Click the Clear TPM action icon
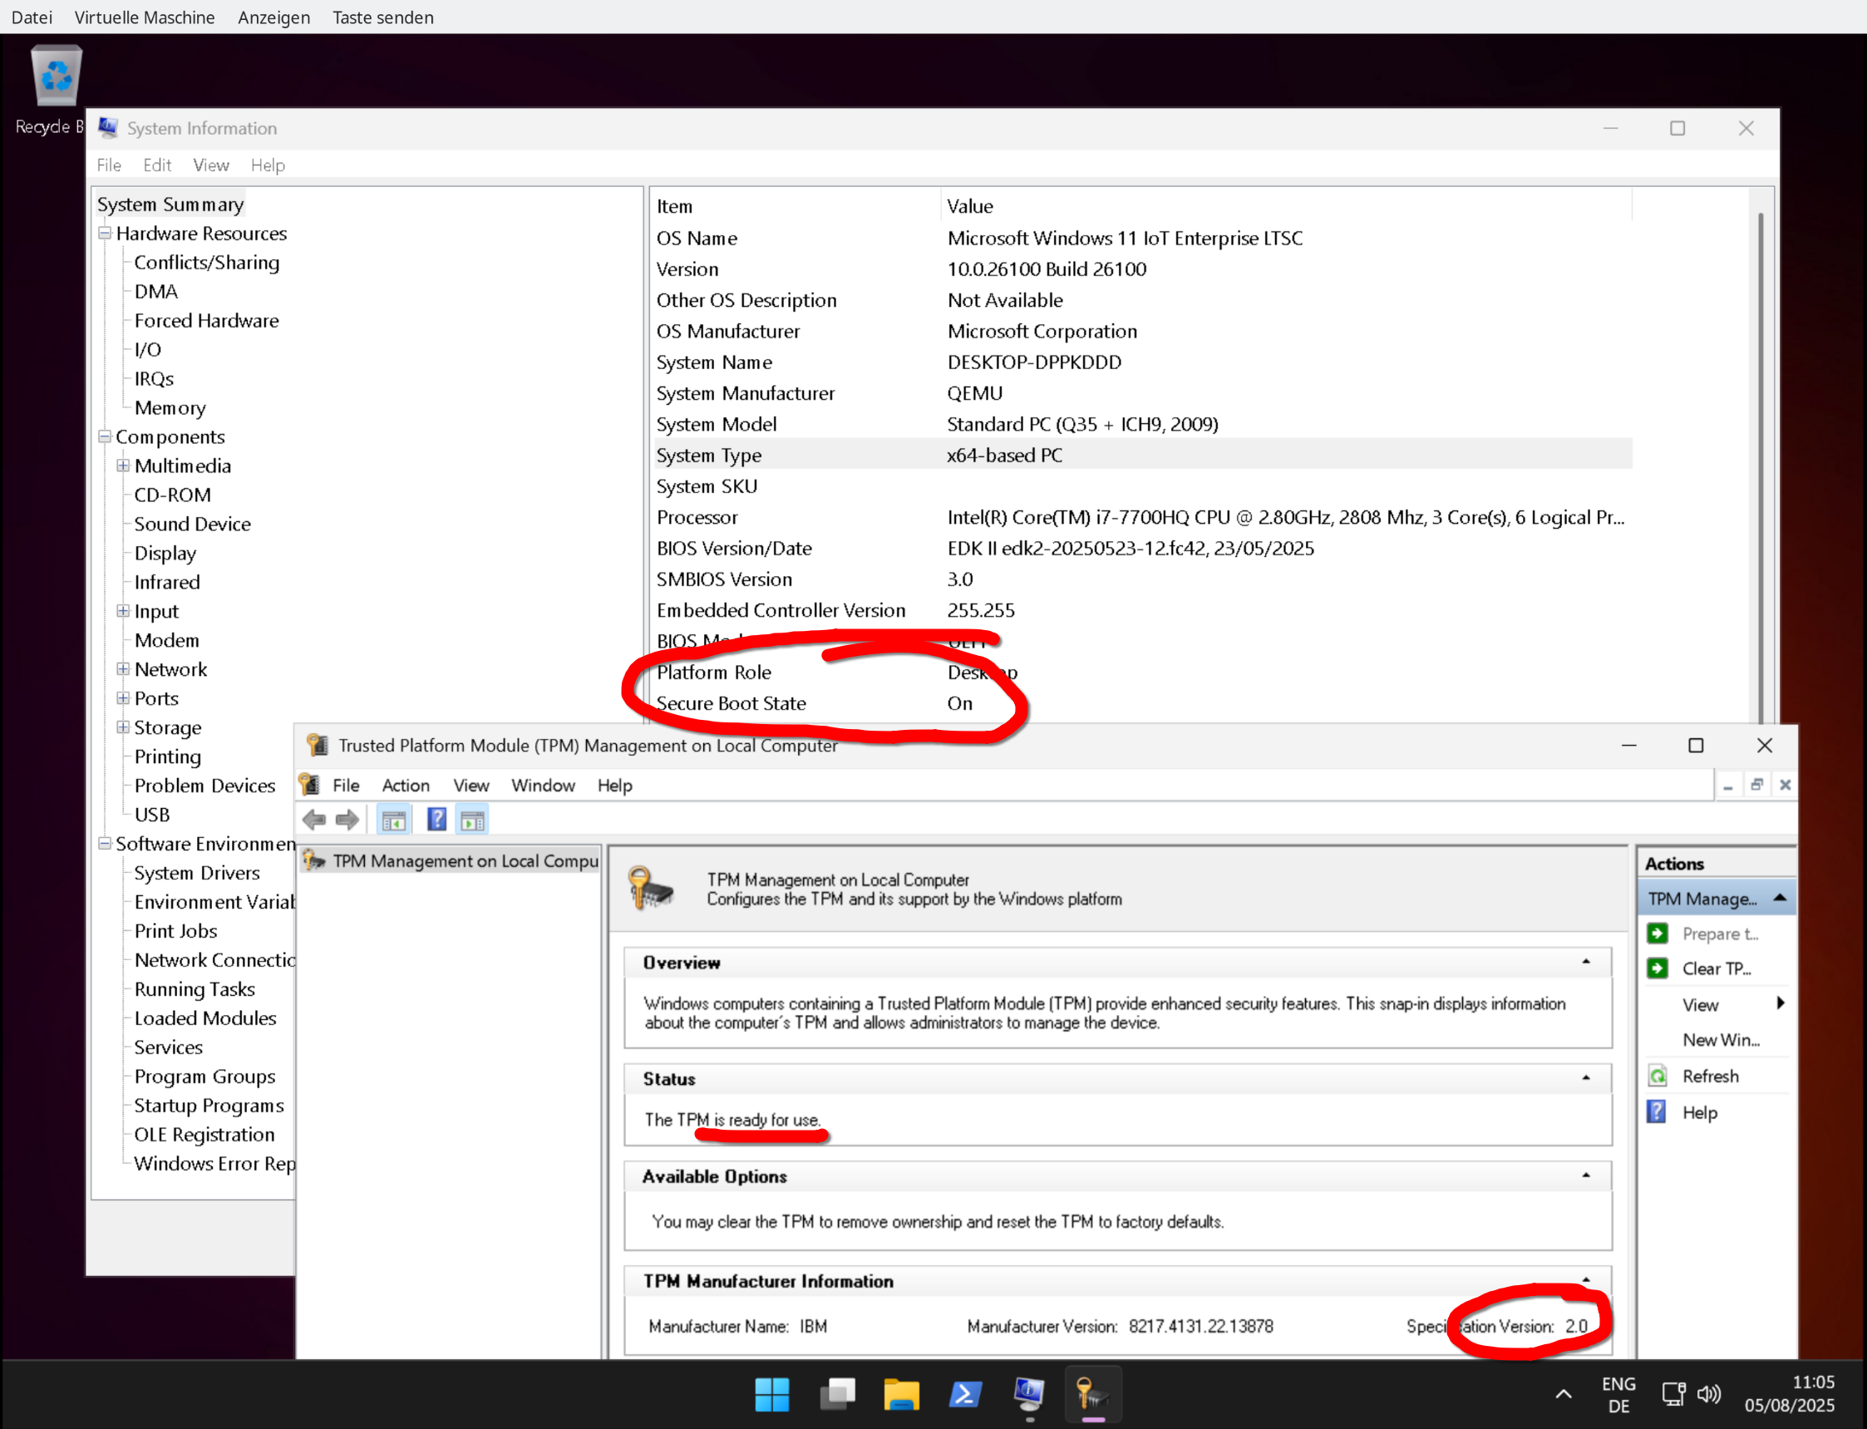 1657,968
